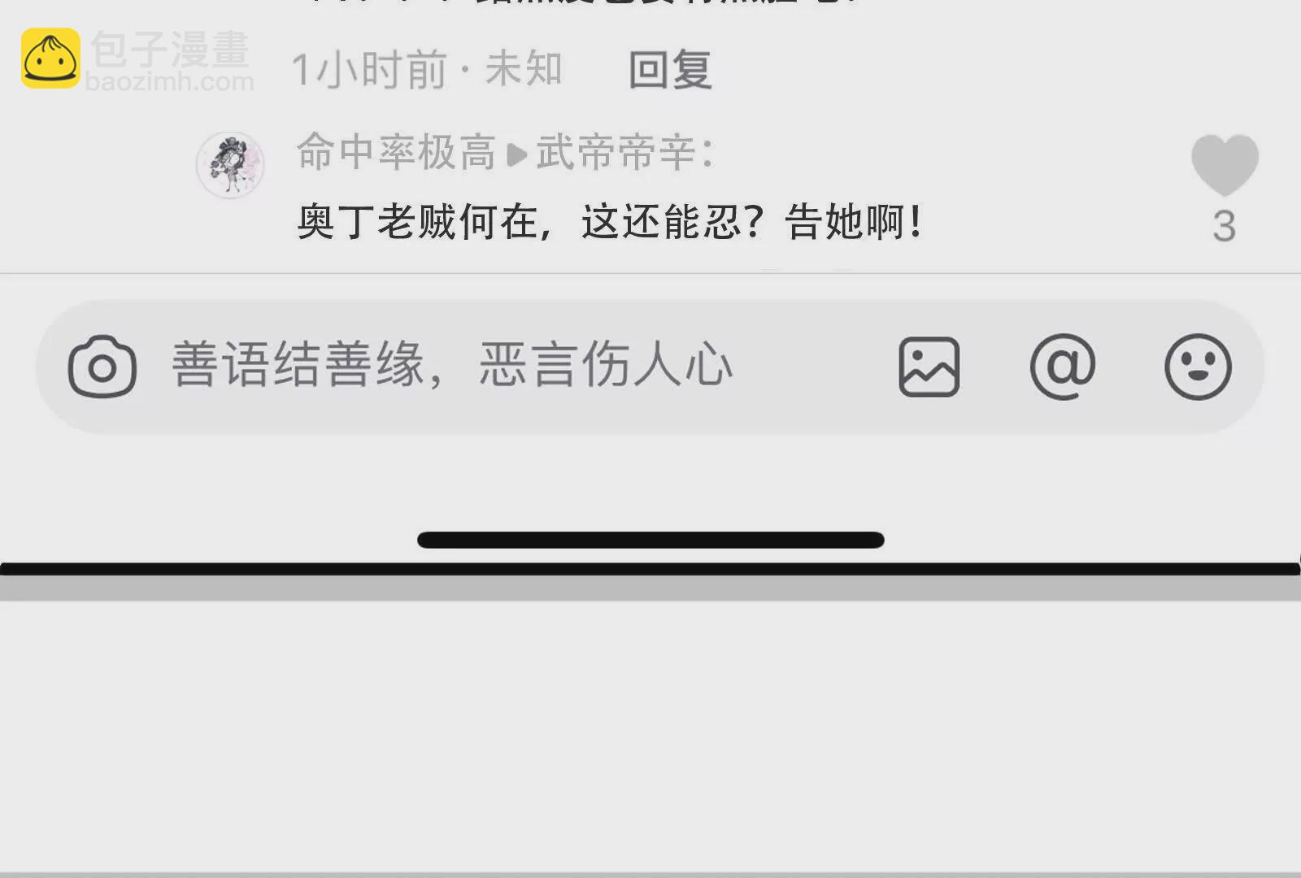Click username 命中率极高

click(396, 152)
